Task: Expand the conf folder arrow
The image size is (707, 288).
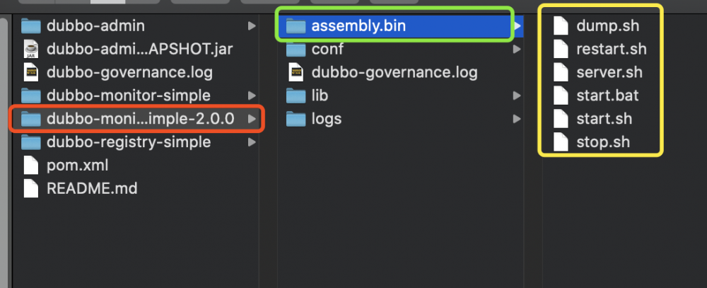Action: [517, 50]
